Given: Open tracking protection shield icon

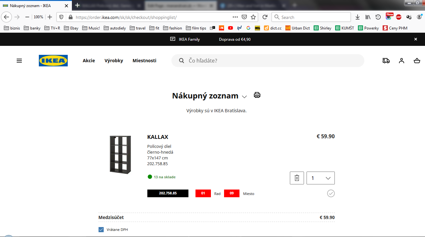Looking at the screenshot, I should [61, 17].
